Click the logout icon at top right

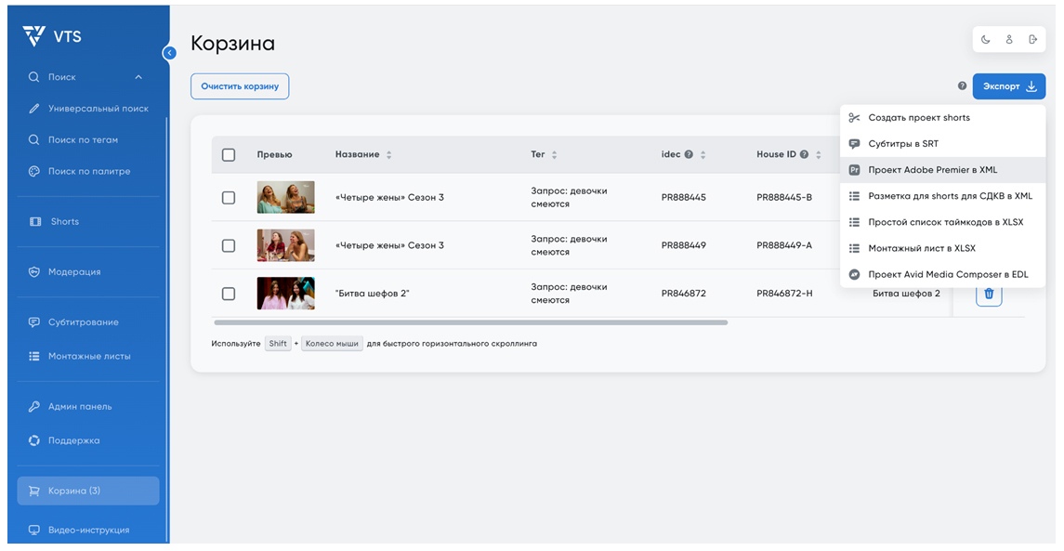point(1033,39)
